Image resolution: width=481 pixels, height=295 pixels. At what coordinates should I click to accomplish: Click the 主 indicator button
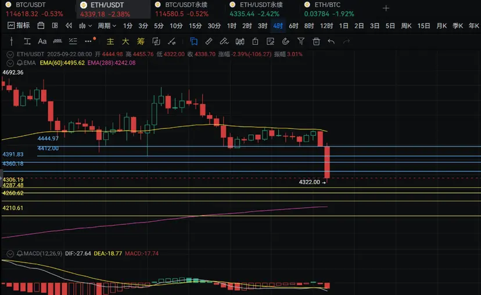(110, 41)
